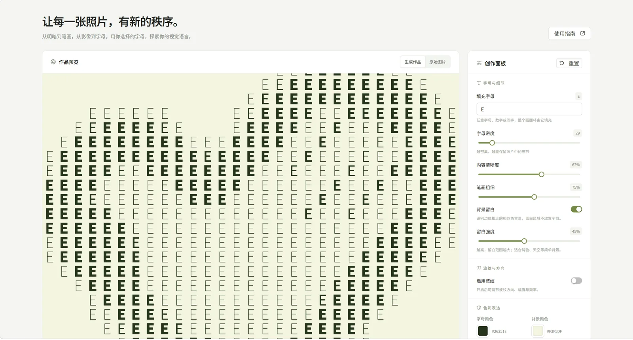Enable the 启用波纹 switch

click(x=576, y=281)
